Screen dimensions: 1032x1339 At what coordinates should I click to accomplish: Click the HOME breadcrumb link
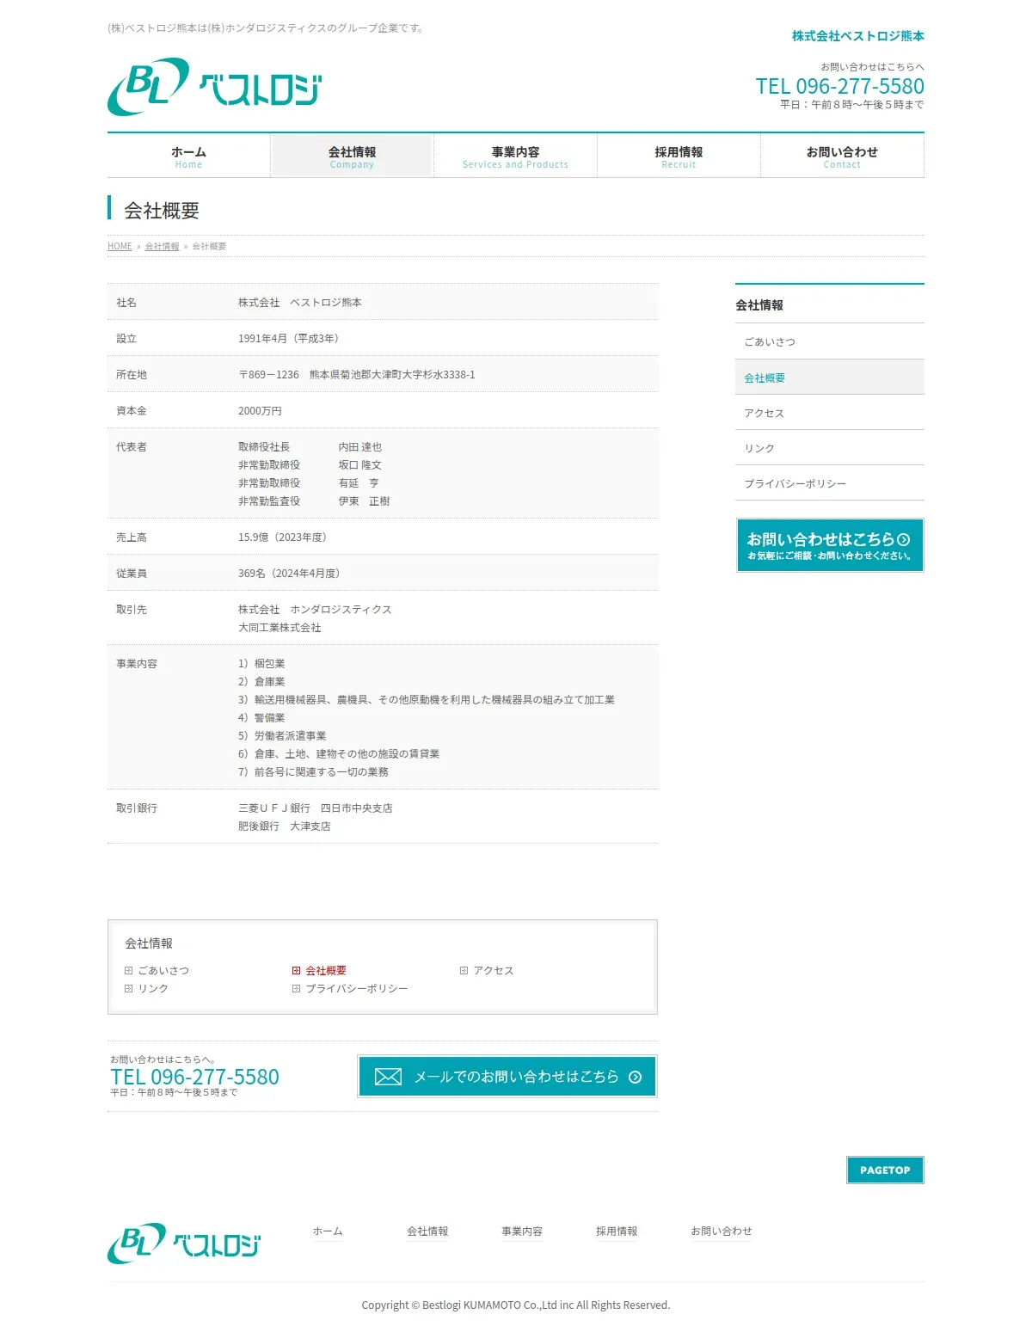point(120,246)
